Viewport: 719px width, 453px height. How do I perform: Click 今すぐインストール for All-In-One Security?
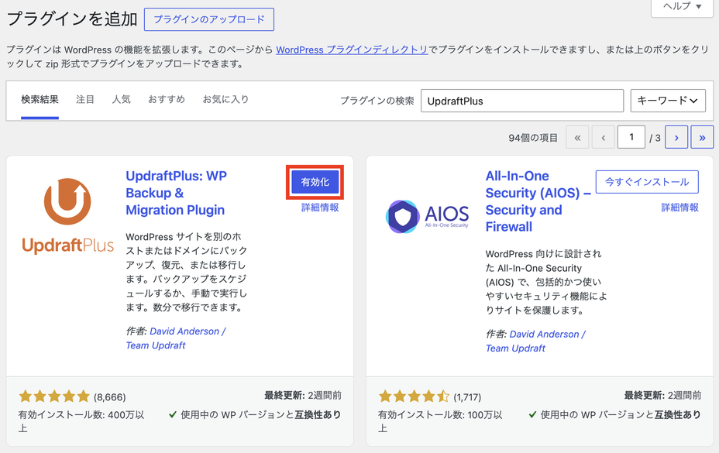[x=647, y=182]
